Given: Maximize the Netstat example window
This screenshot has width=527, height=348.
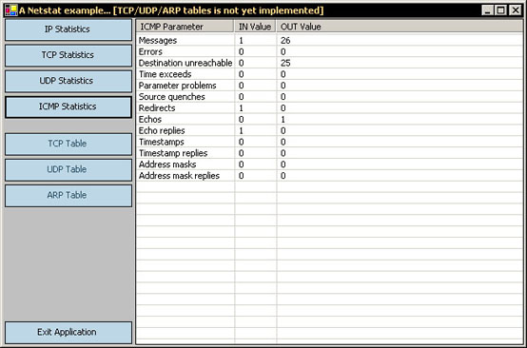Looking at the screenshot, I should pos(500,10).
